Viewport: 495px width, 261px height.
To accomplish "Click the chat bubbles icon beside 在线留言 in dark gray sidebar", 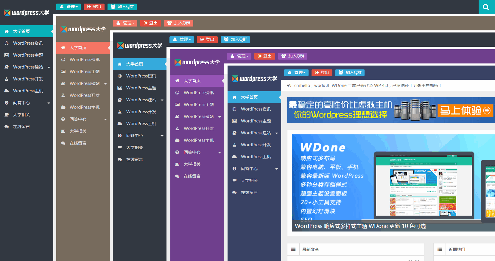I will coord(7,127).
